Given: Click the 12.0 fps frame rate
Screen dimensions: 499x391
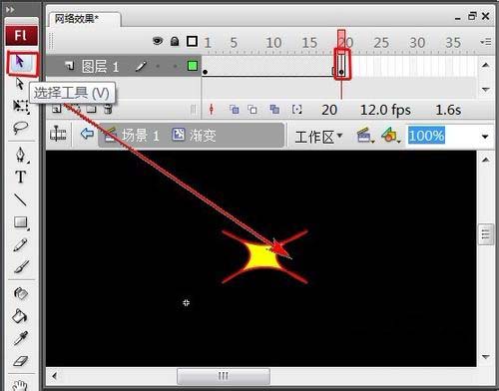Looking at the screenshot, I should (x=385, y=110).
